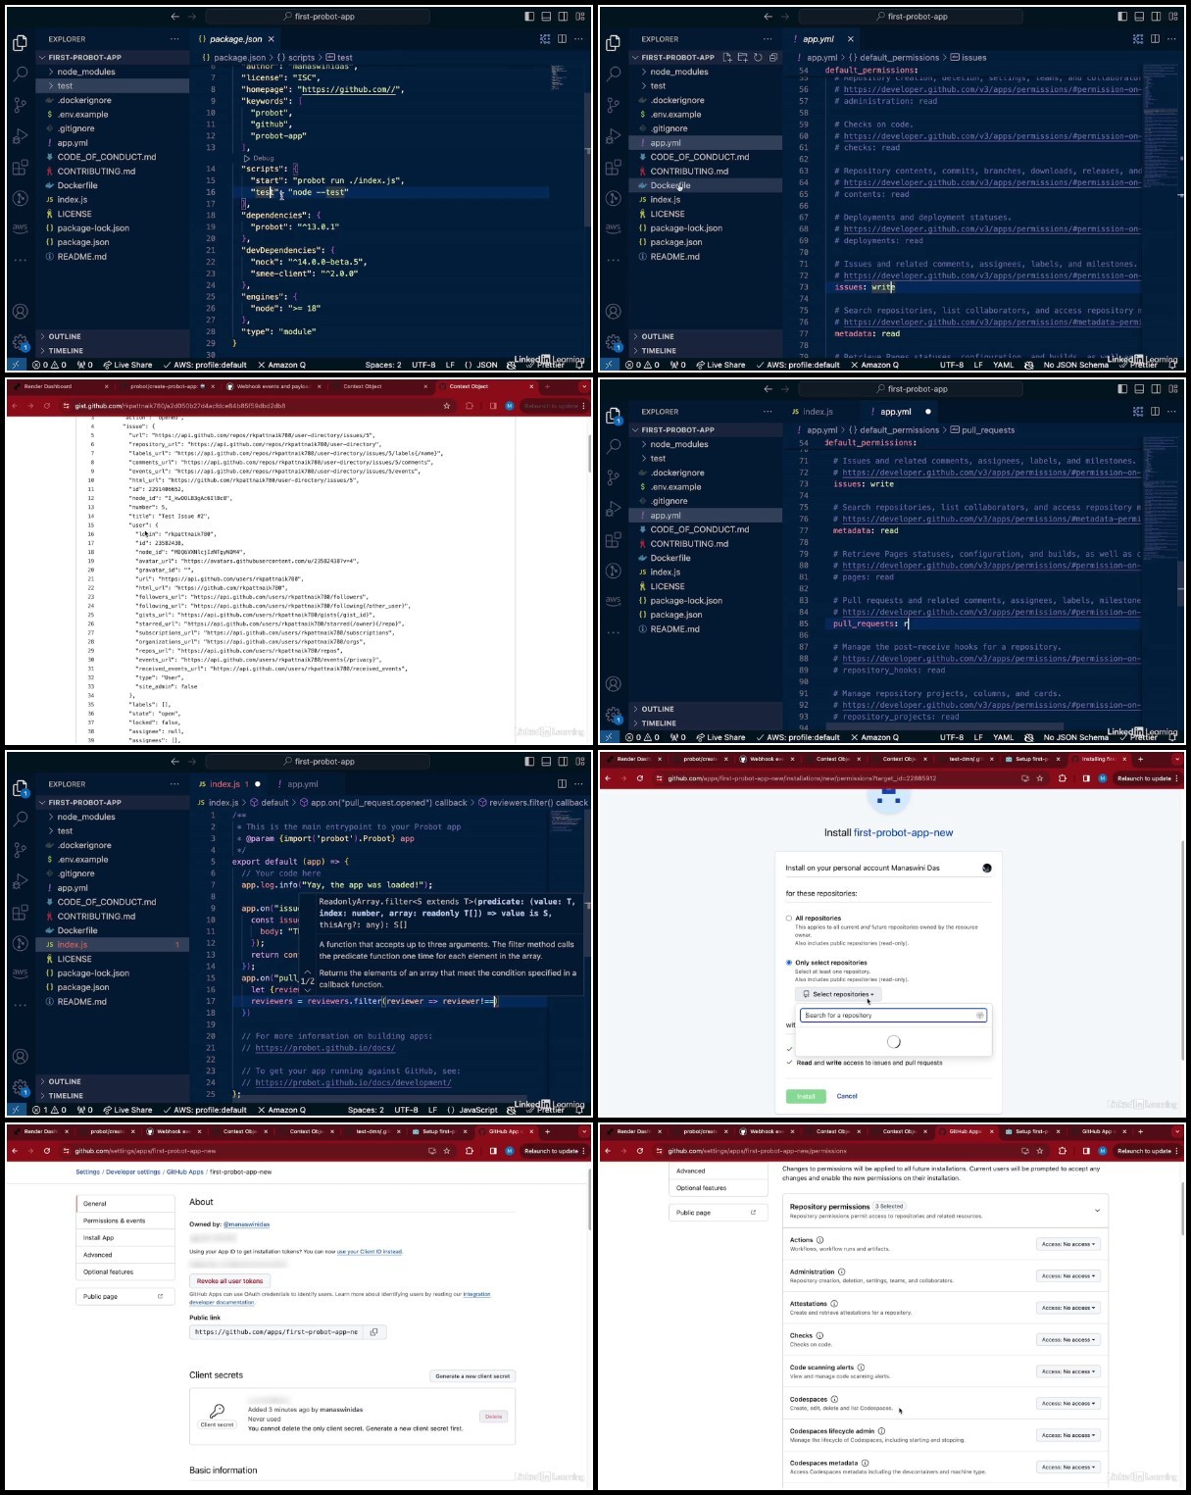The image size is (1191, 1495).
Task: Click the info icon beside Code scanning alerts
Action: 861,1367
